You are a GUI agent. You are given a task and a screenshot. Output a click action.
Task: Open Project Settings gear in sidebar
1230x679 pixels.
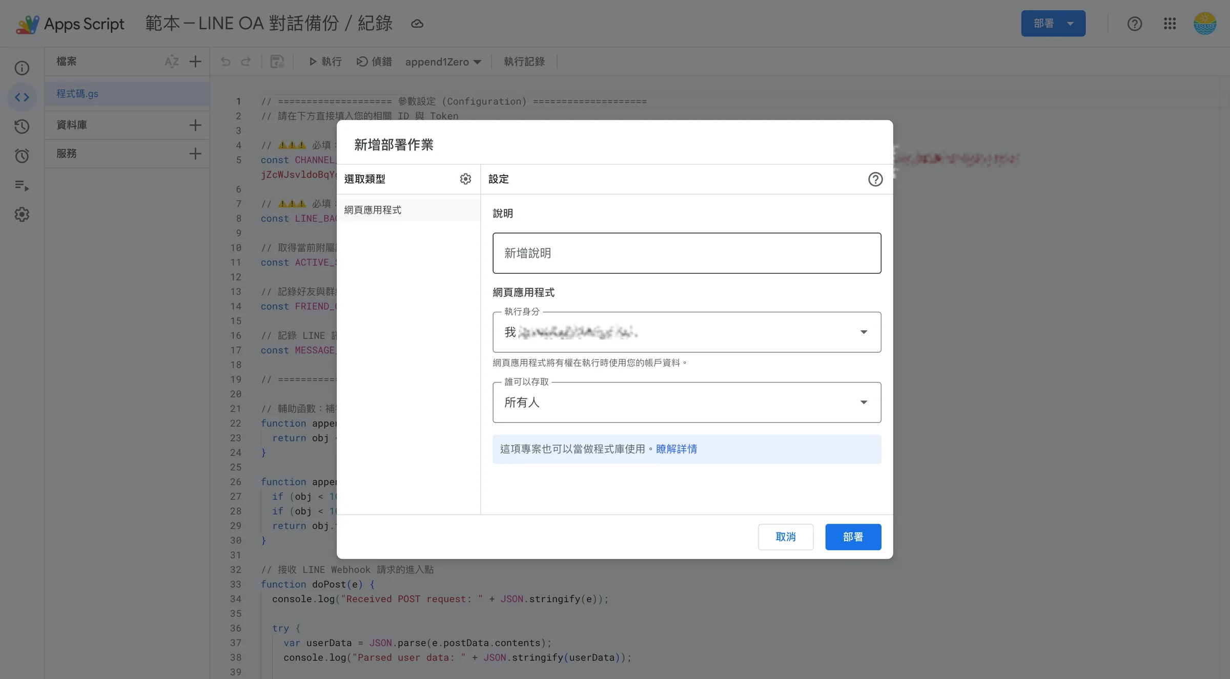pyautogui.click(x=22, y=215)
